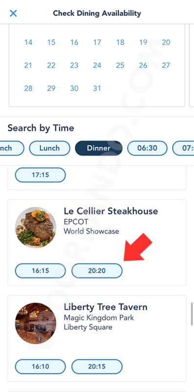Pick day 14 on the calendar
194x392 pixels.
coord(28,42)
